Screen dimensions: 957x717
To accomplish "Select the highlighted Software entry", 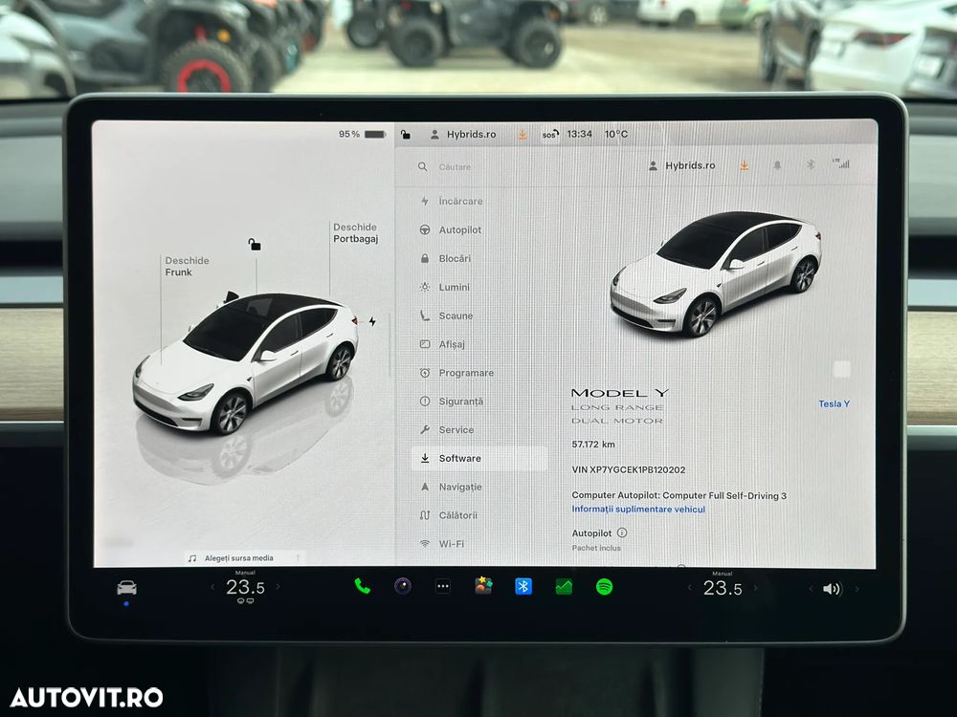I will [x=479, y=459].
